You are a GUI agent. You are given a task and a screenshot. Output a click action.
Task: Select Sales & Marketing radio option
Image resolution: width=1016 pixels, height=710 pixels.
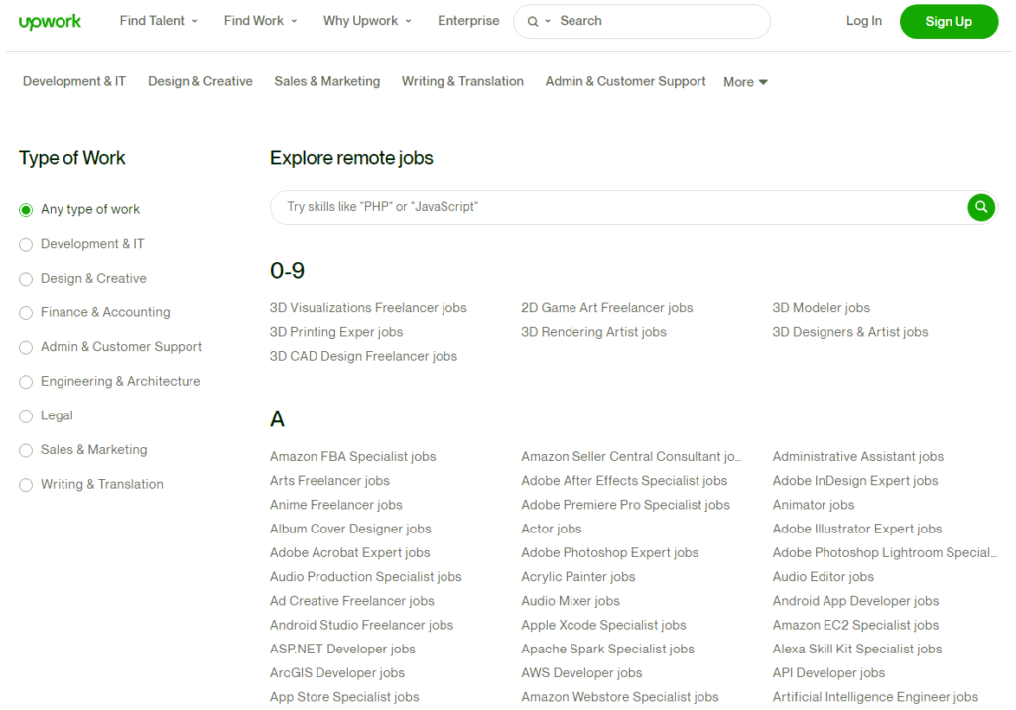26,450
